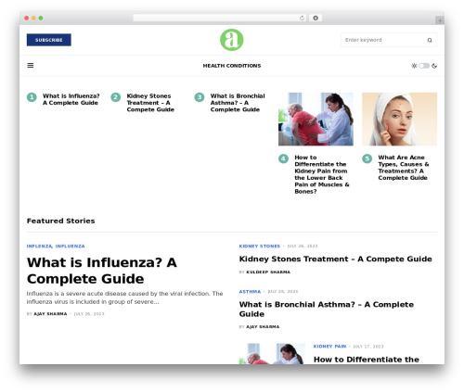This screenshot has width=464, height=392.
Task: Click the browser new tab plus icon
Action: (x=440, y=20)
